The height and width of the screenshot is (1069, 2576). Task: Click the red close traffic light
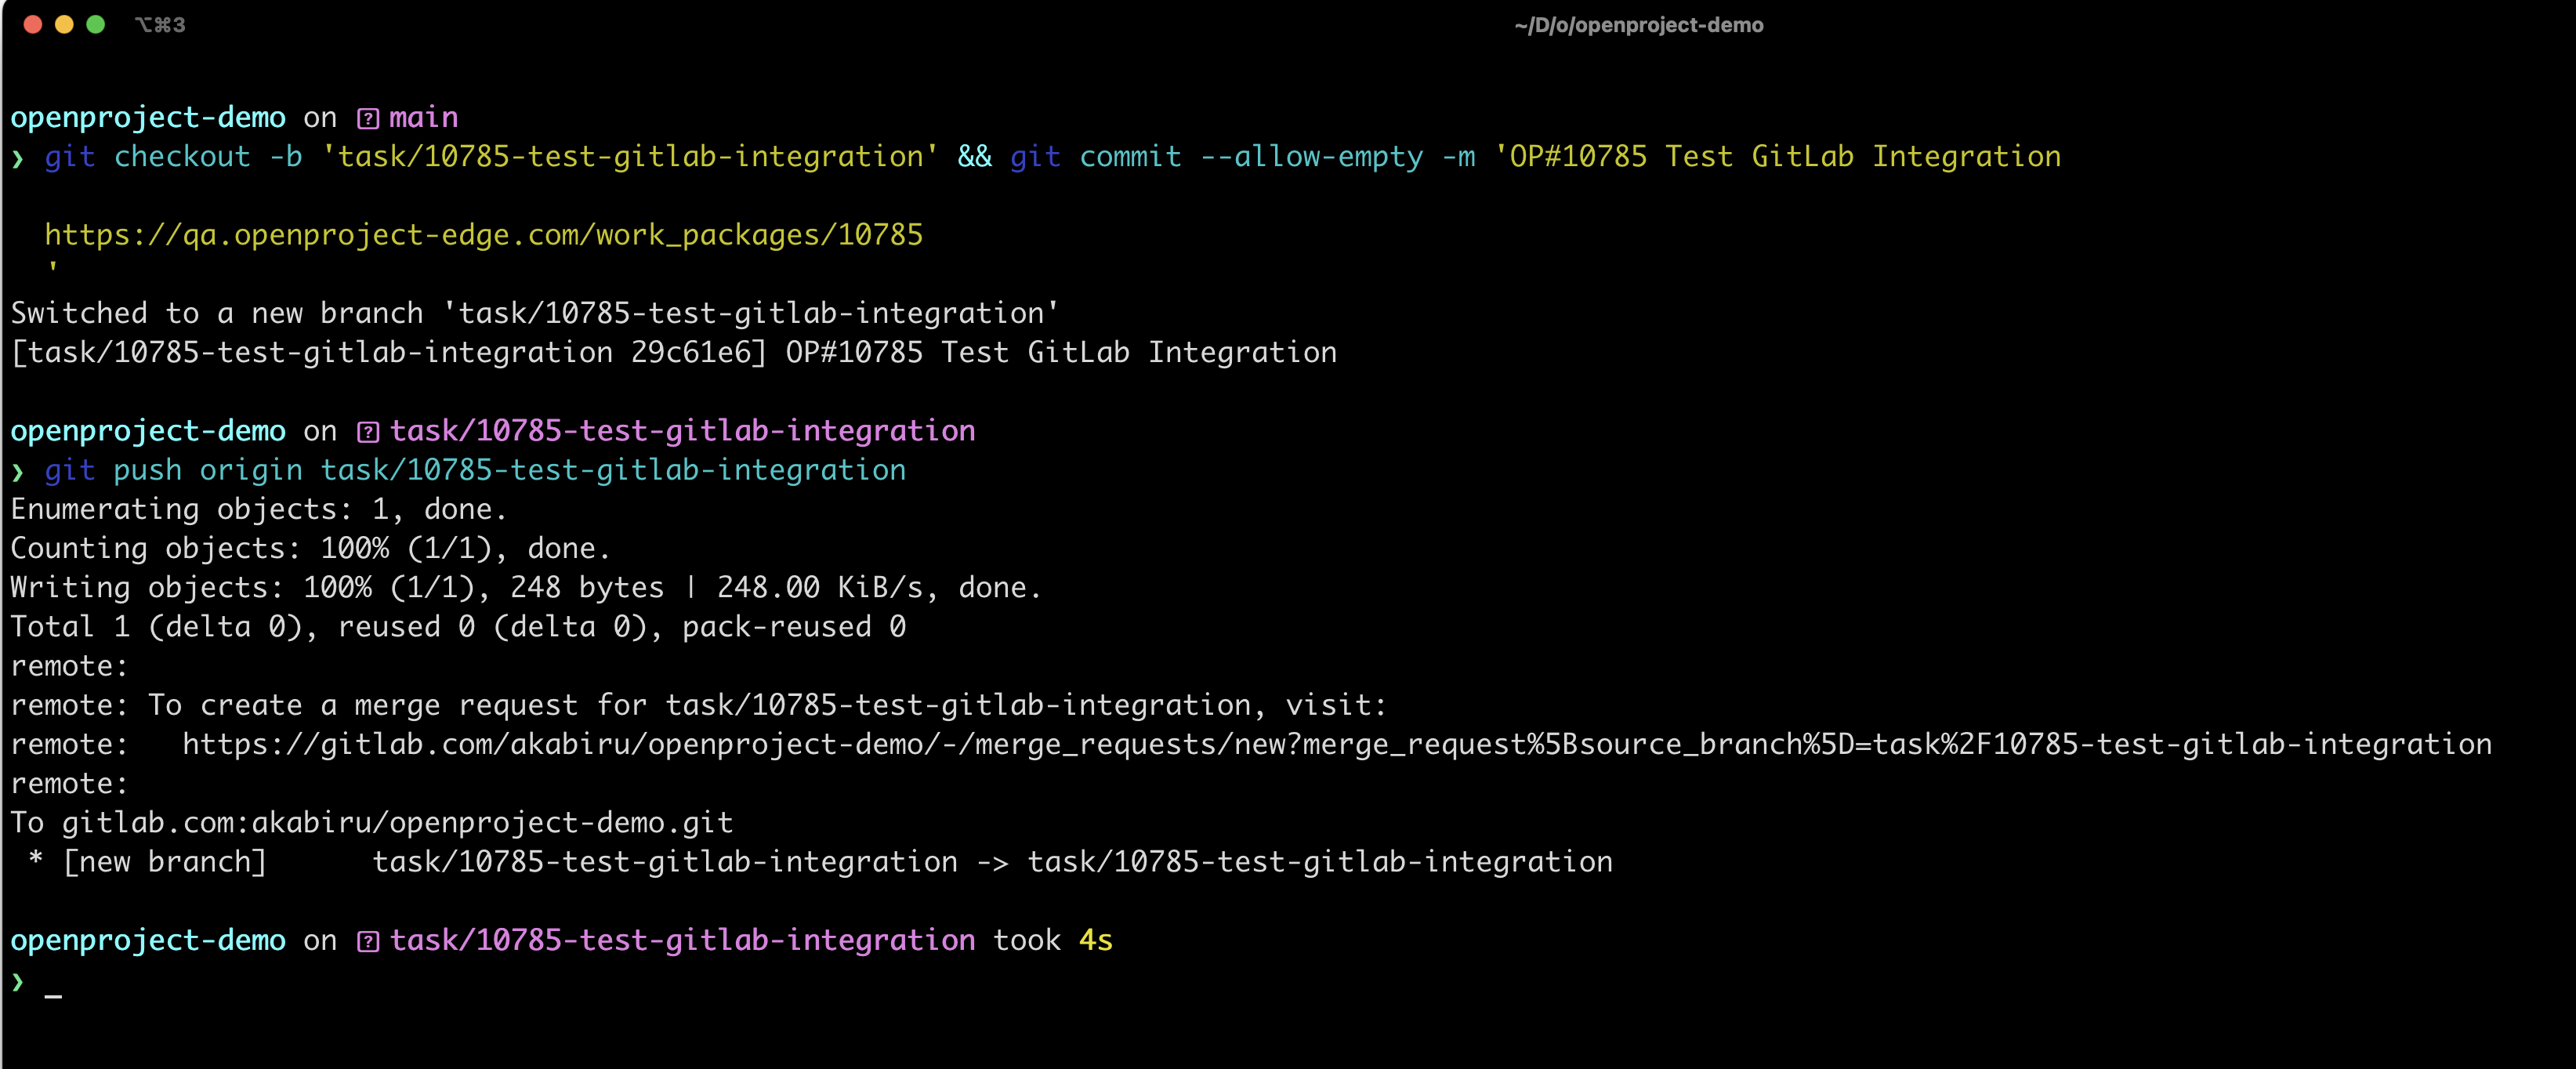(x=33, y=24)
